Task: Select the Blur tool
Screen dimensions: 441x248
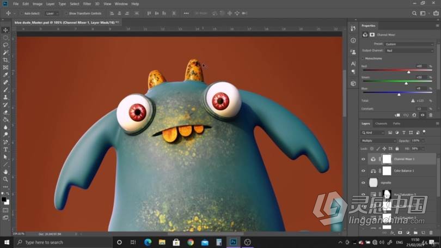Action: [5, 127]
